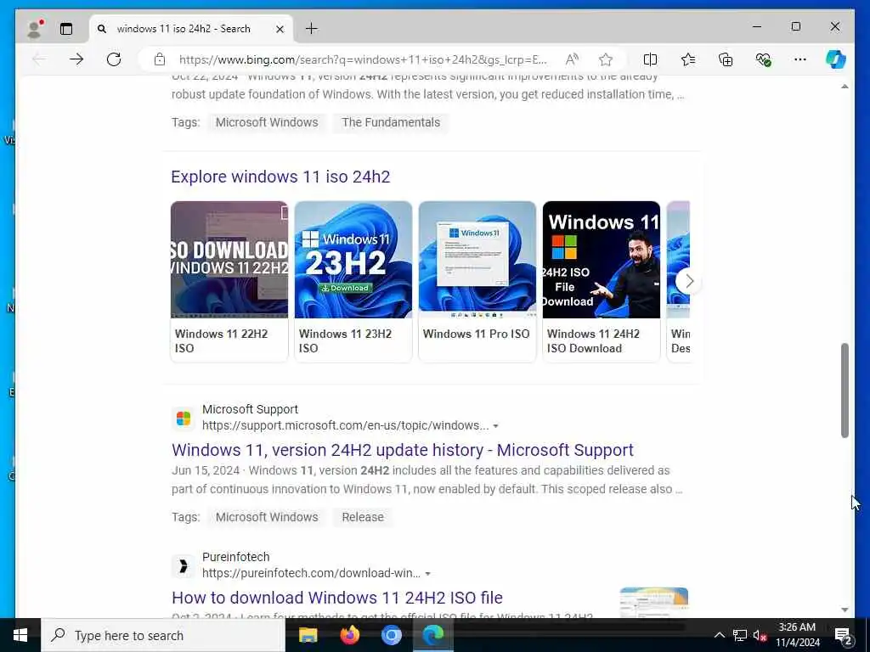Refresh the page
The width and height of the screenshot is (870, 652).
pyautogui.click(x=114, y=59)
